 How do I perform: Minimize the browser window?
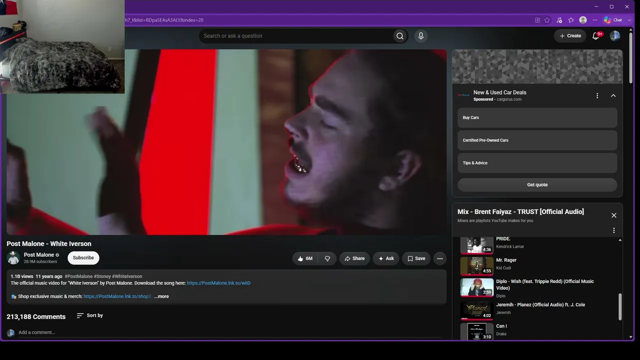click(x=596, y=6)
